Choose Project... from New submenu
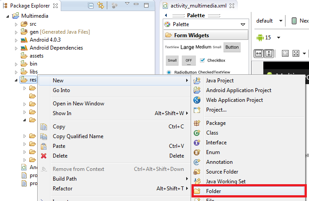The height and width of the screenshot is (201, 309). coord(248,110)
